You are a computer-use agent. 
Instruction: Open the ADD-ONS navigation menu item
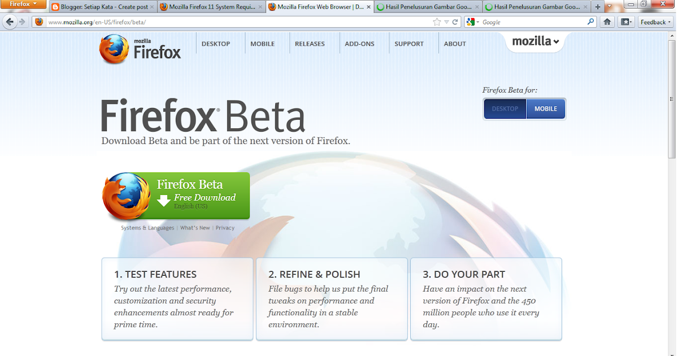(x=359, y=44)
